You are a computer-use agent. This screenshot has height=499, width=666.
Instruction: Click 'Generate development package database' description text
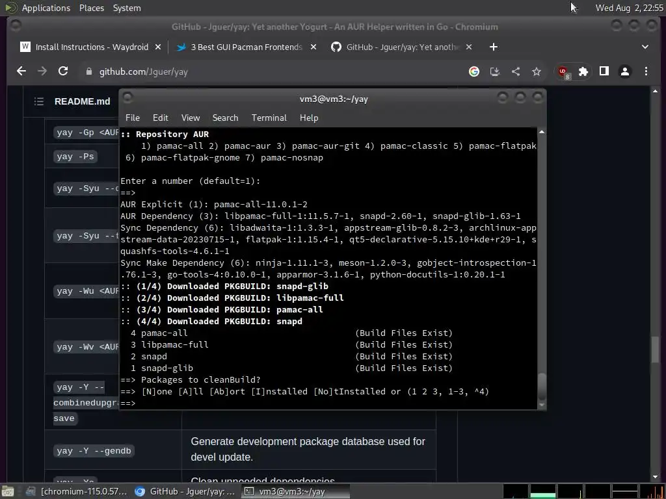[308, 449]
